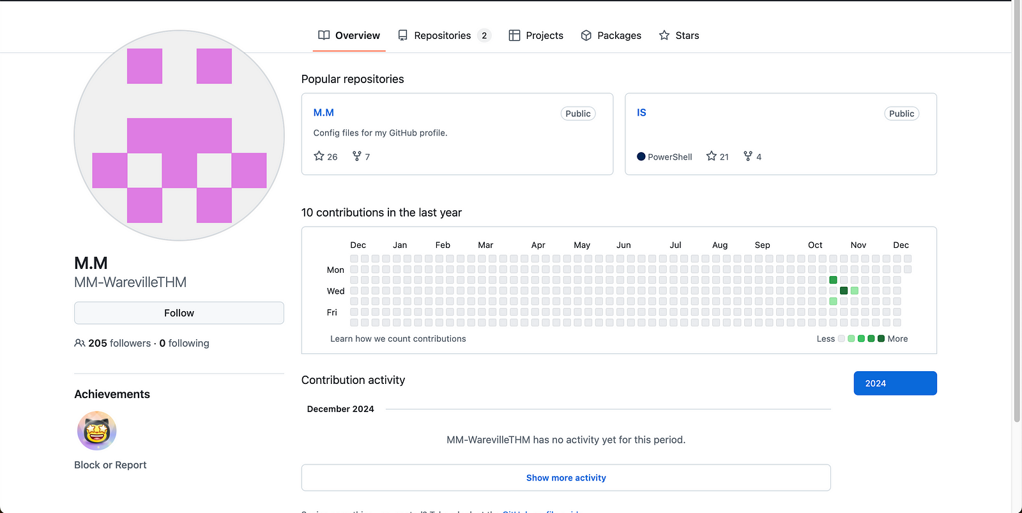Click the 'Popular repositories' heading
The width and height of the screenshot is (1022, 513).
click(353, 79)
